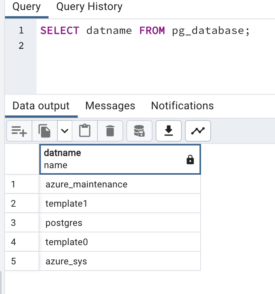
Task: Select the Query tab
Action: (x=27, y=7)
